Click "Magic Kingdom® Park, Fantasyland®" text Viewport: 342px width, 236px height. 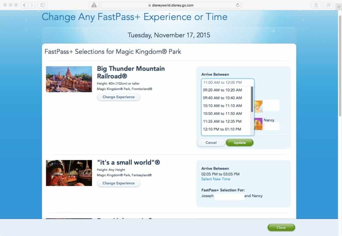(124, 175)
